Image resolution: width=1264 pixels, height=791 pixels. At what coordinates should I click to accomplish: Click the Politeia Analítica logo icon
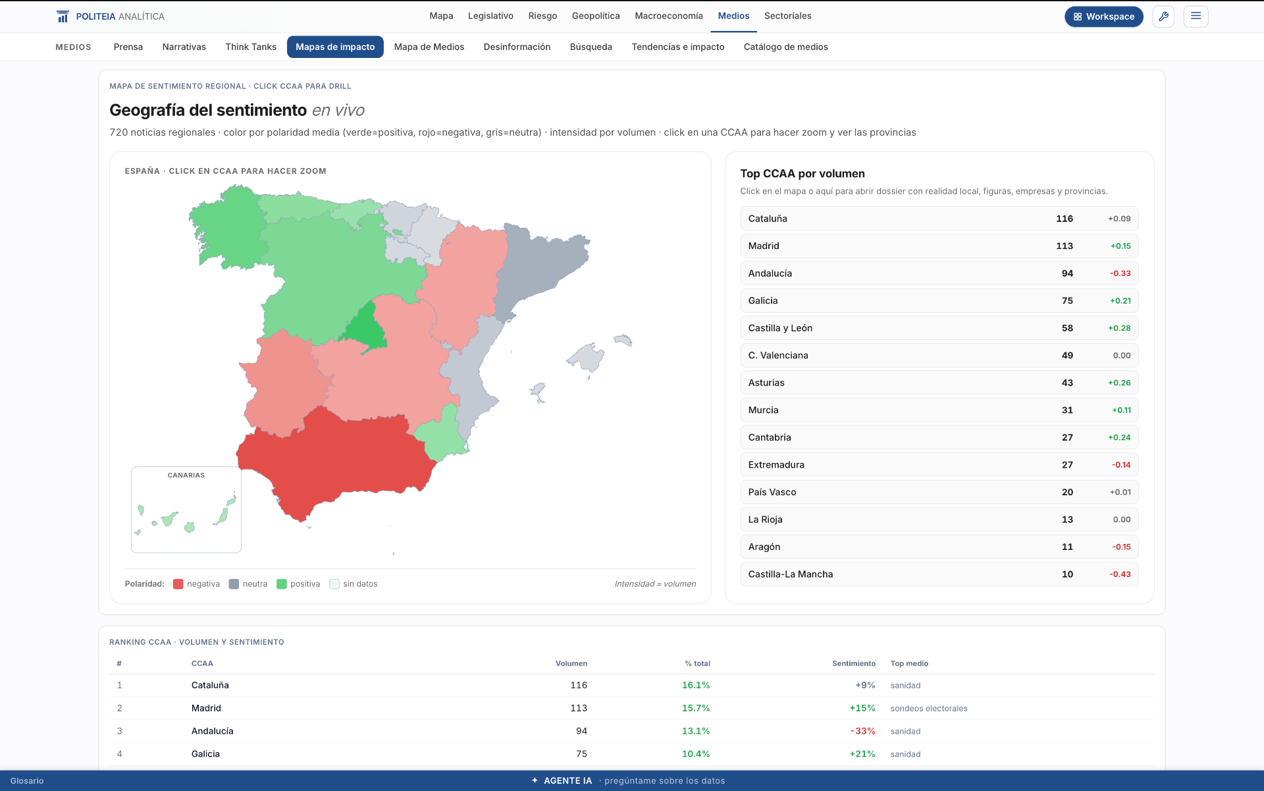pos(63,16)
